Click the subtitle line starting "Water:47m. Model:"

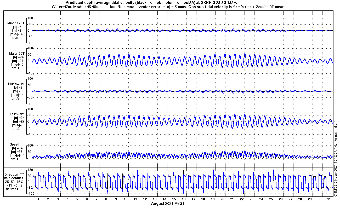(168, 7)
